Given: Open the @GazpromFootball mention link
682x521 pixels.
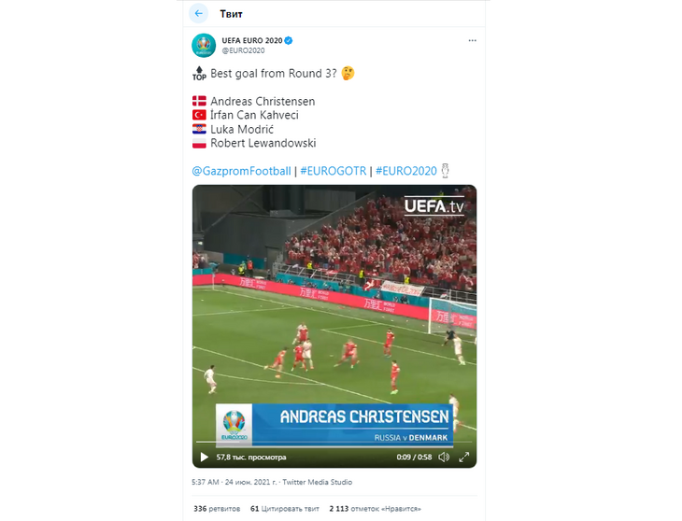Looking at the screenshot, I should (x=241, y=171).
